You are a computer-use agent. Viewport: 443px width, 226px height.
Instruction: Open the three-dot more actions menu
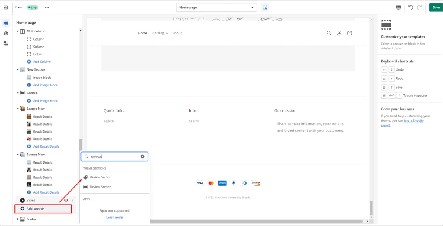point(47,7)
